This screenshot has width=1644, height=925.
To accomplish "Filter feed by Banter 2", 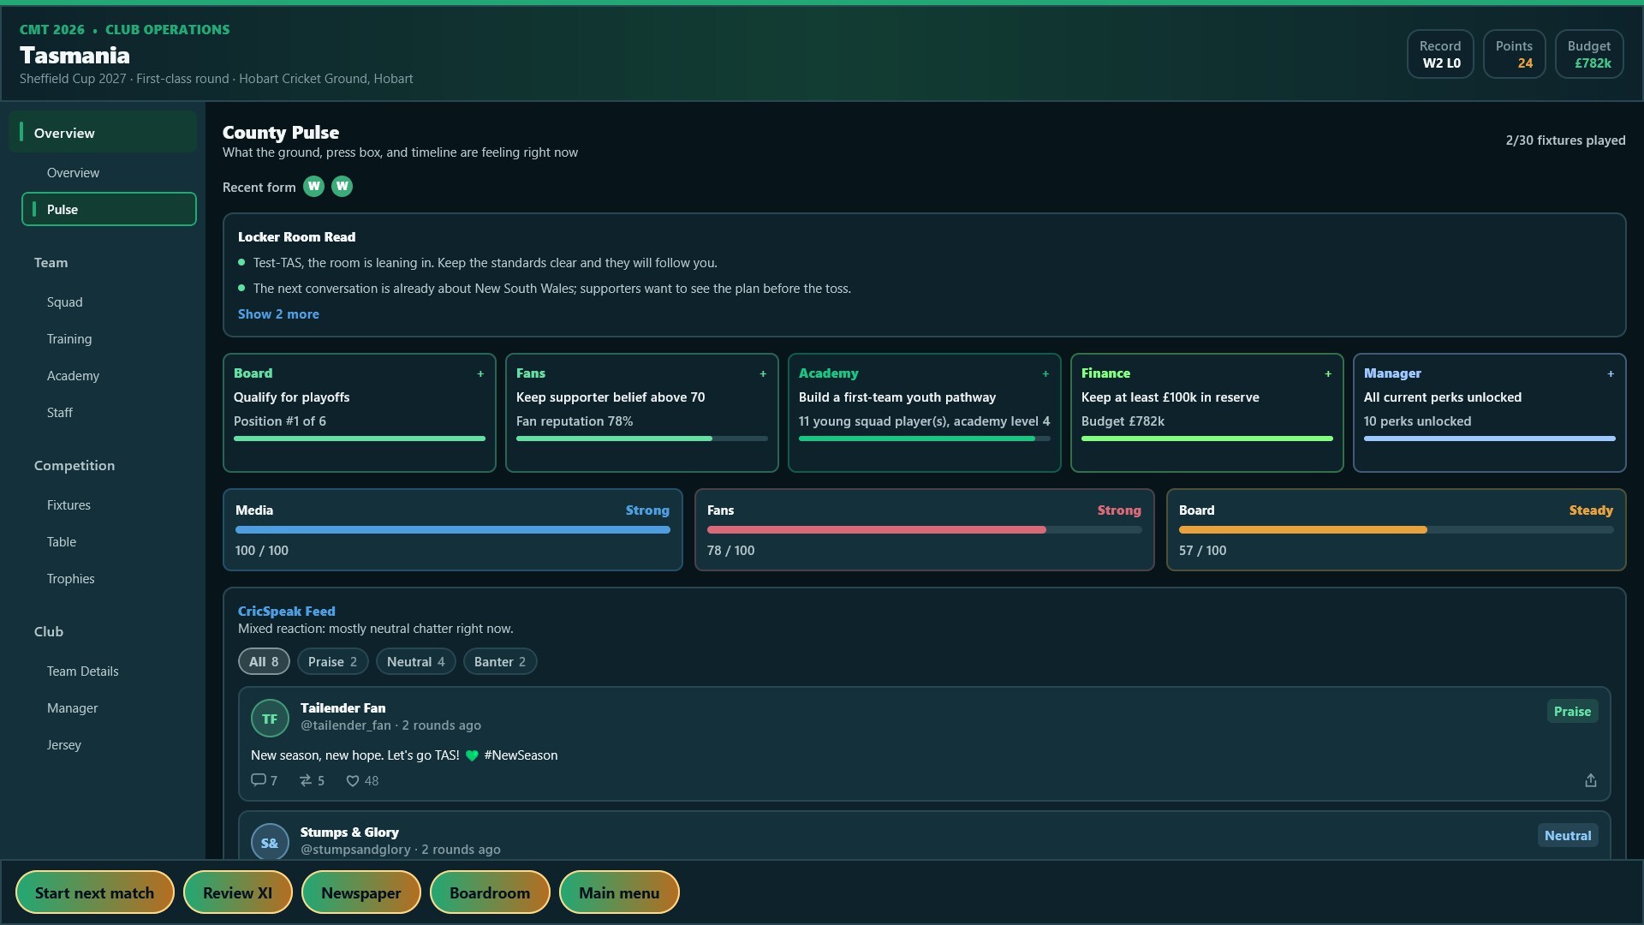I will (500, 661).
